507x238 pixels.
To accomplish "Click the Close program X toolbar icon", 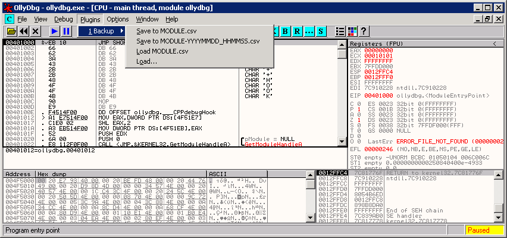I will pos(35,32).
